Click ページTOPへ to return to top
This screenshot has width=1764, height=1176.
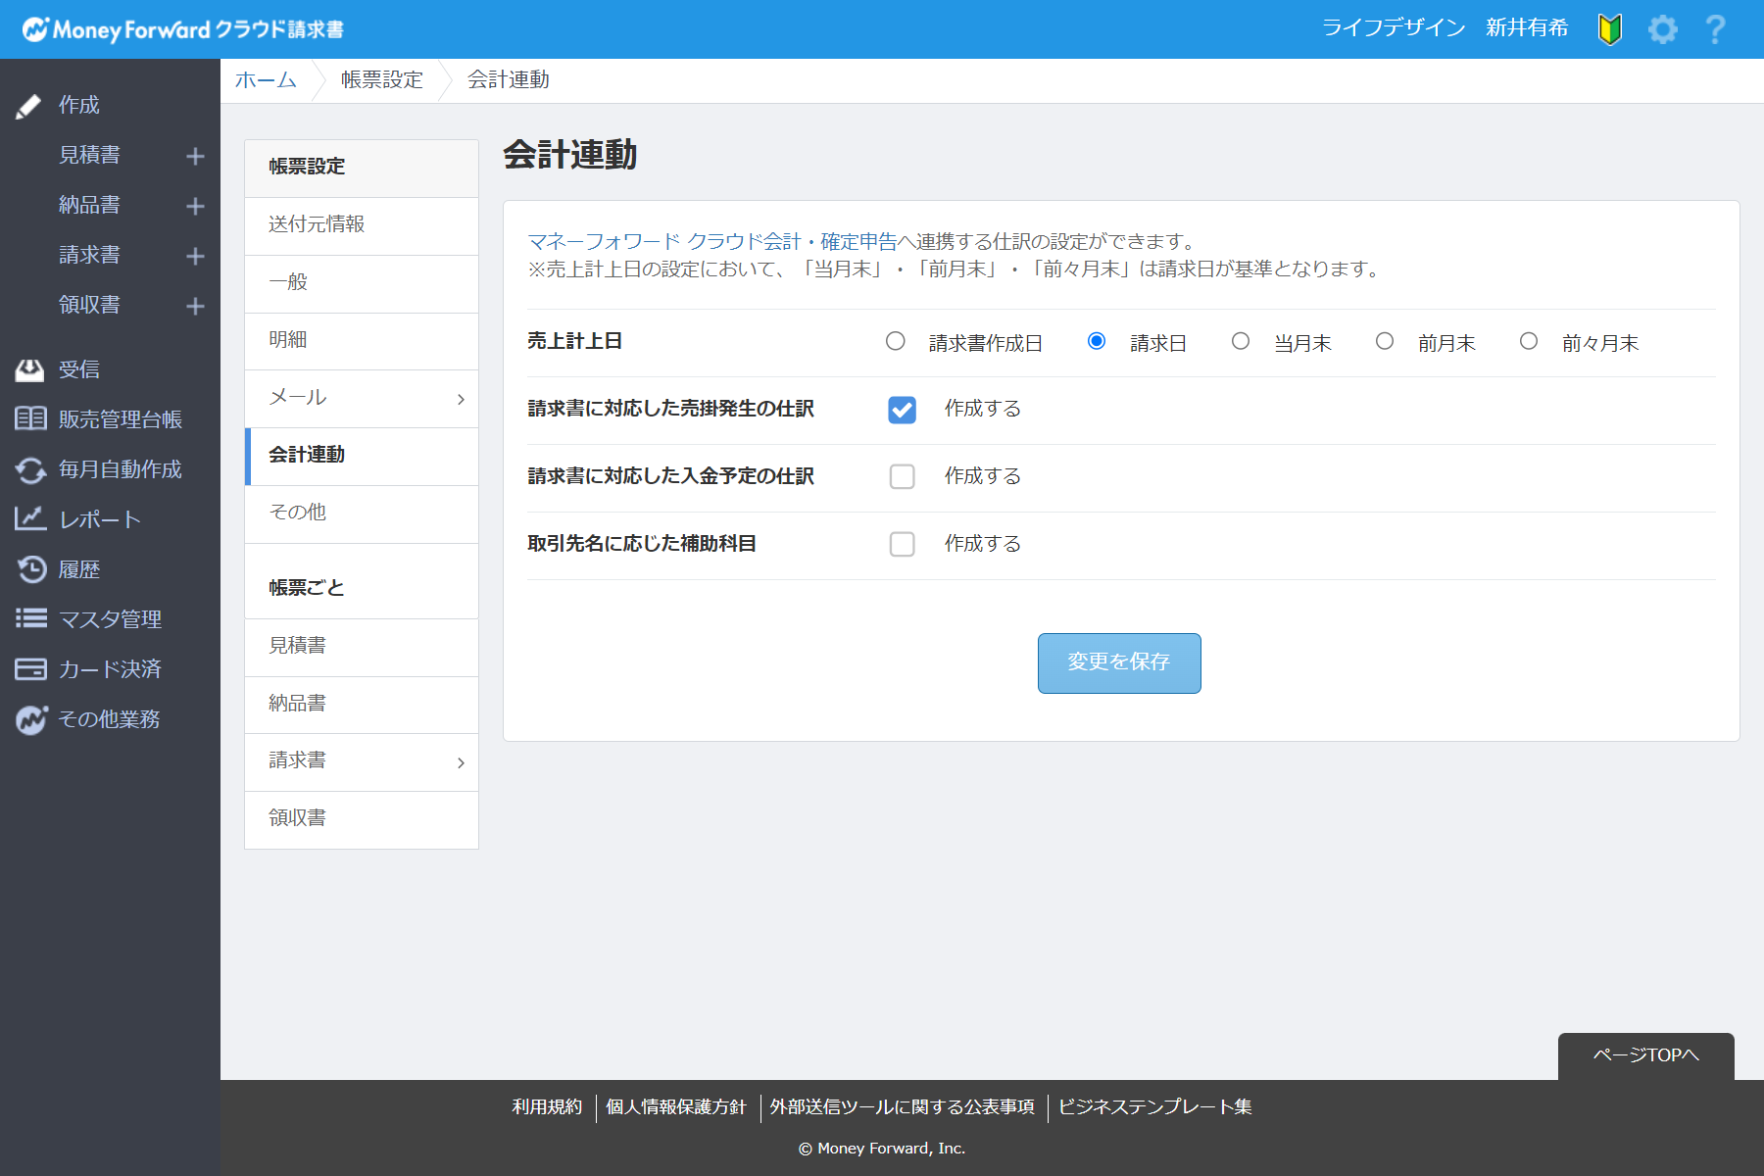[x=1645, y=1055]
